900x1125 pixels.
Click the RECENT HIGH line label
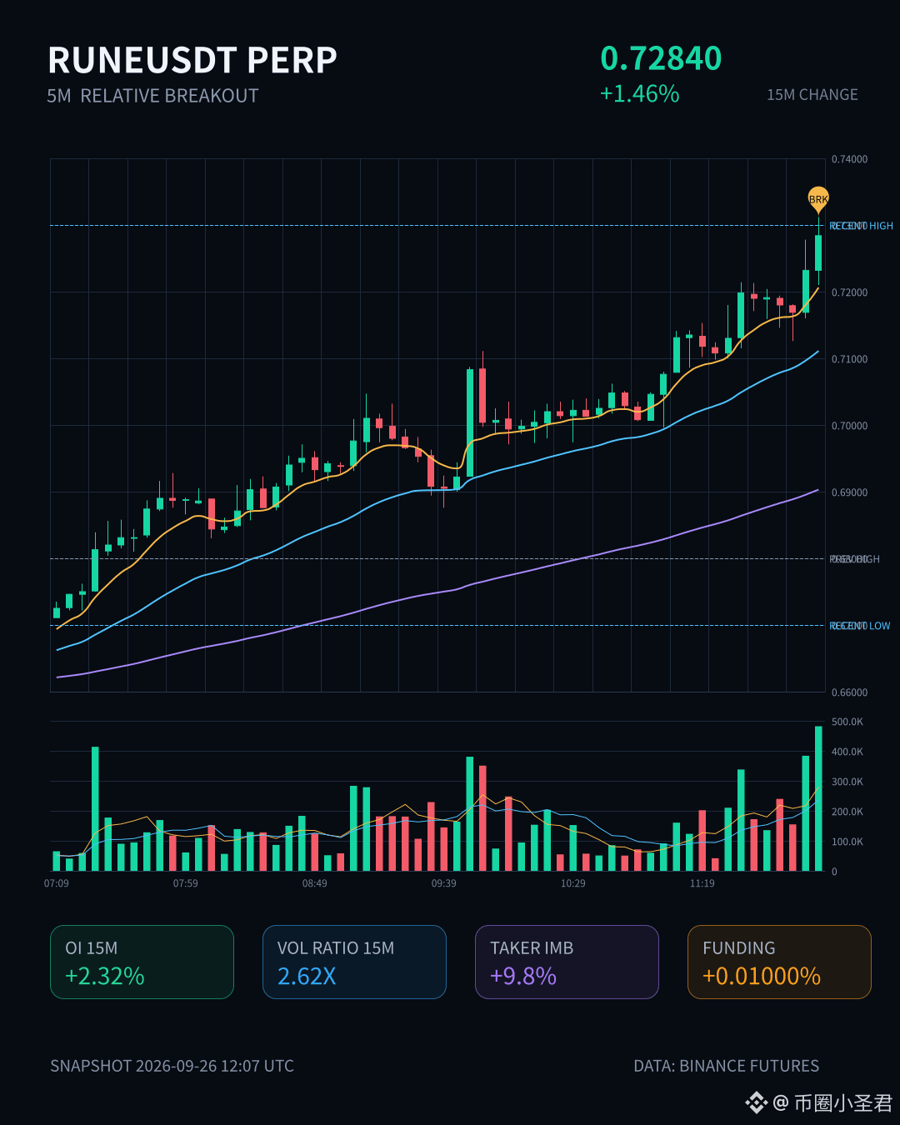[861, 226]
